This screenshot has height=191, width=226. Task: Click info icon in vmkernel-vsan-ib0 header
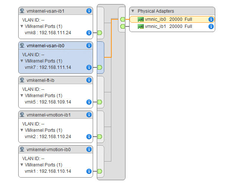coord(89,45)
